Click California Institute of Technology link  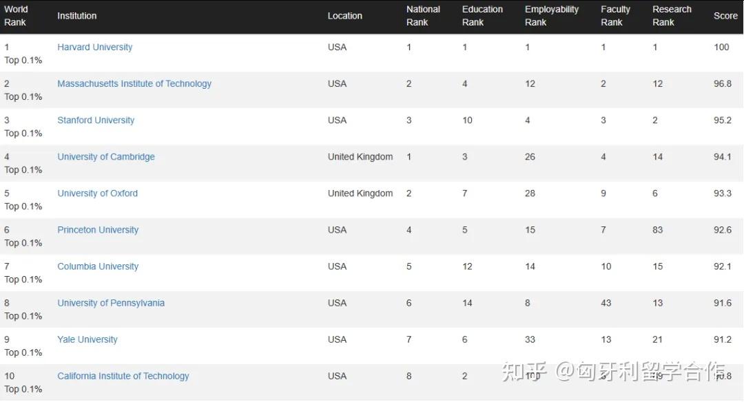[x=123, y=376]
